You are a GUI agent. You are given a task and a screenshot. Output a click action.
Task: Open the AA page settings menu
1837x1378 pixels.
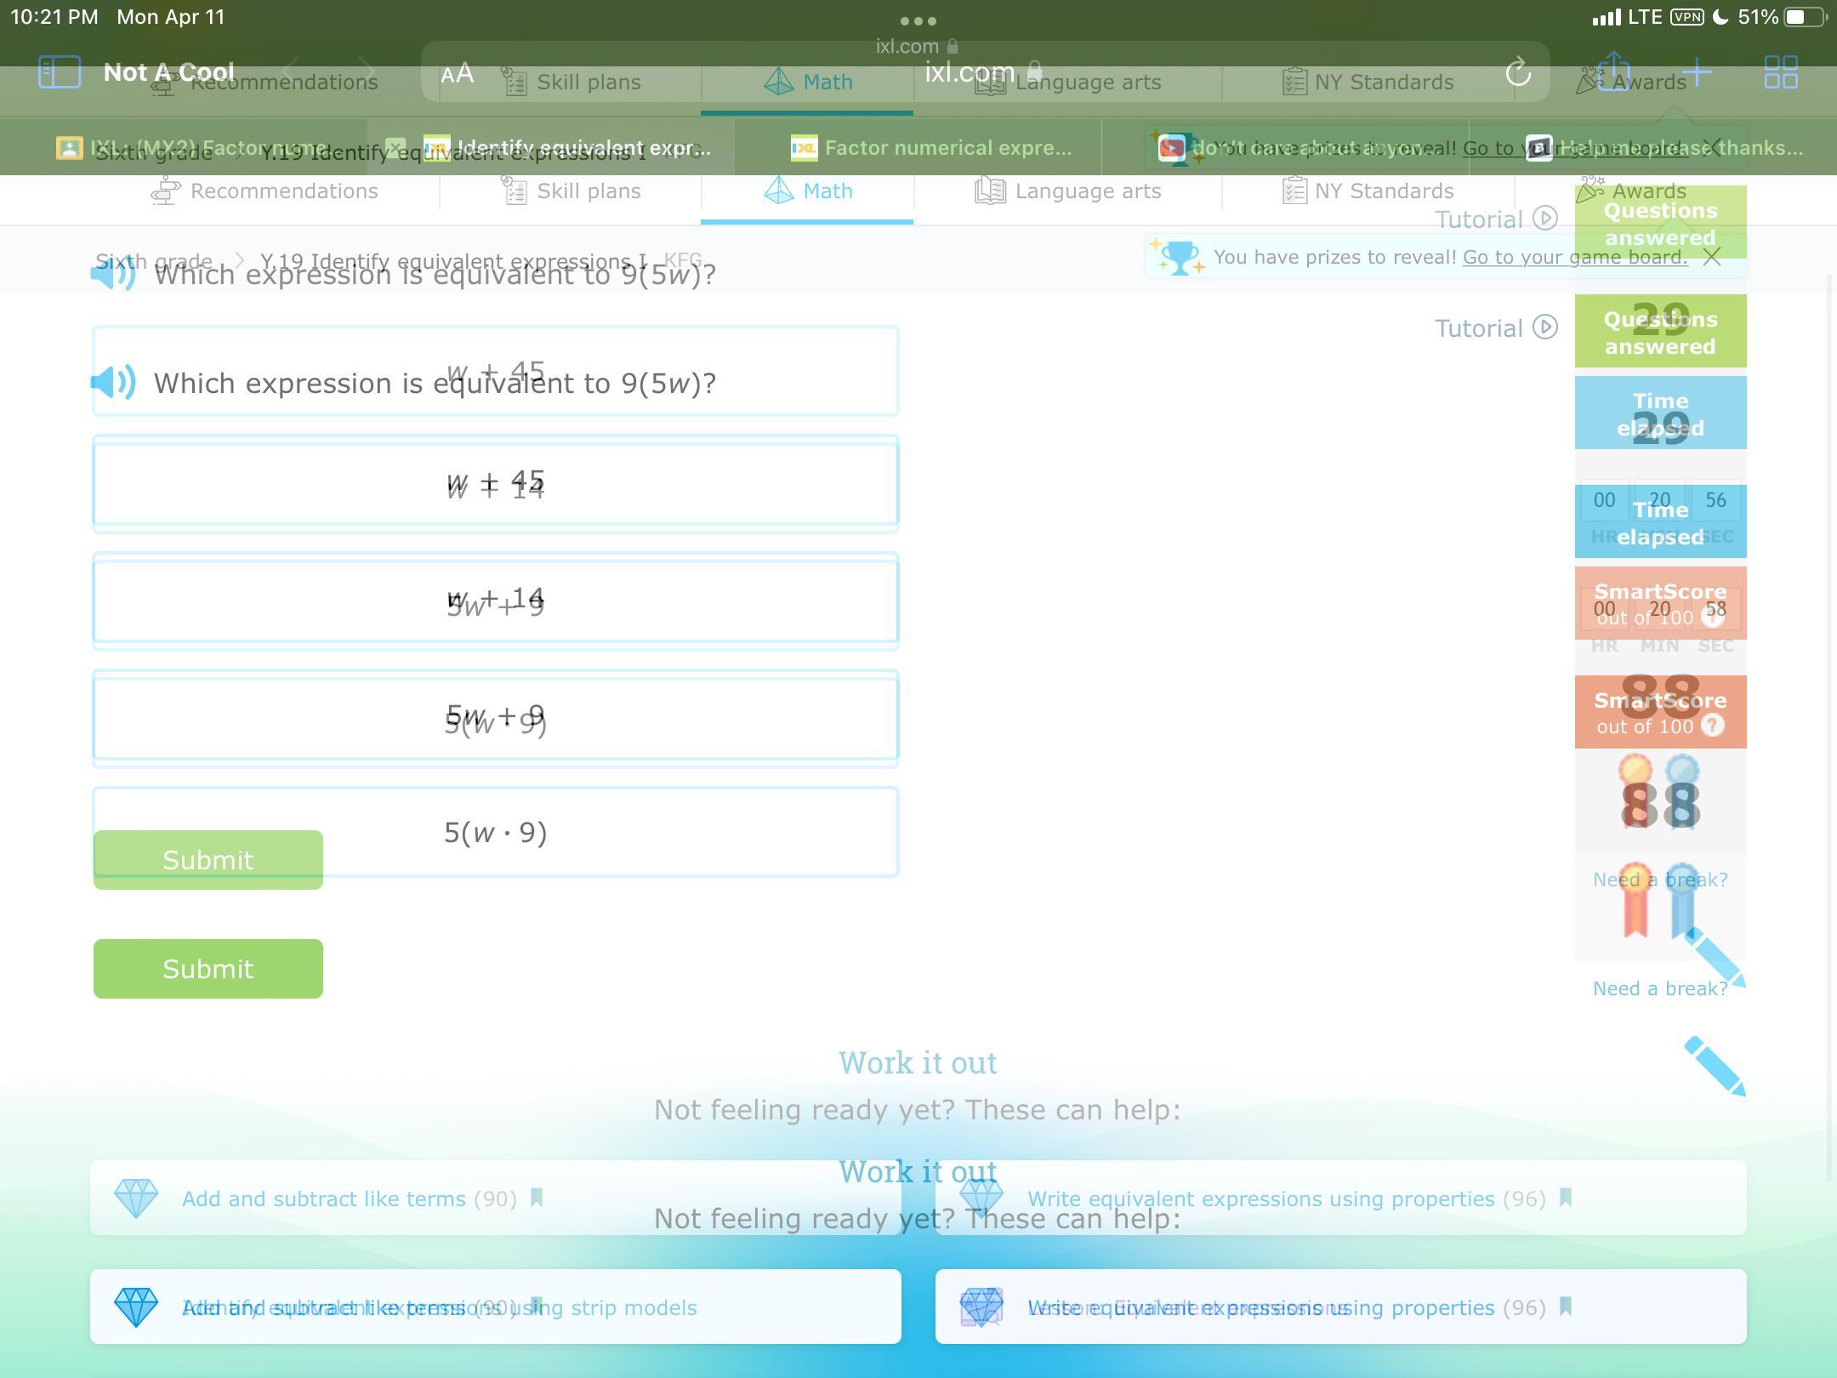point(457,73)
